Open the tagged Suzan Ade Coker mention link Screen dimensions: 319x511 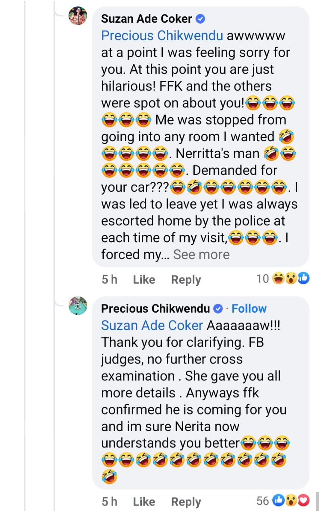[x=152, y=325]
